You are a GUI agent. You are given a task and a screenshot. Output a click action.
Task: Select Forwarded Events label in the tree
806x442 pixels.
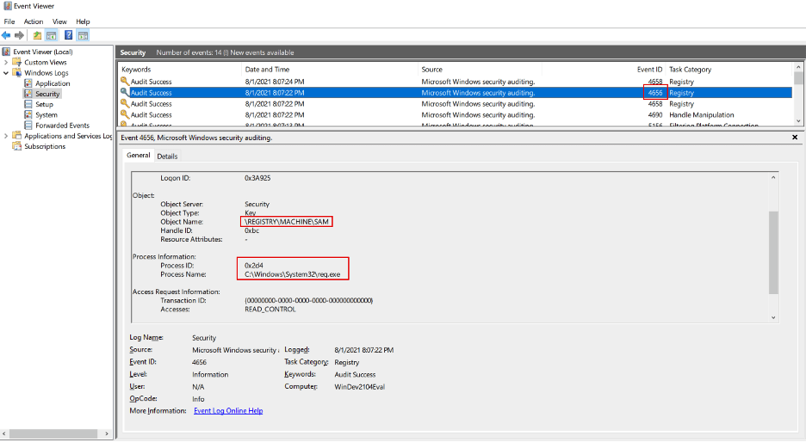pos(62,126)
